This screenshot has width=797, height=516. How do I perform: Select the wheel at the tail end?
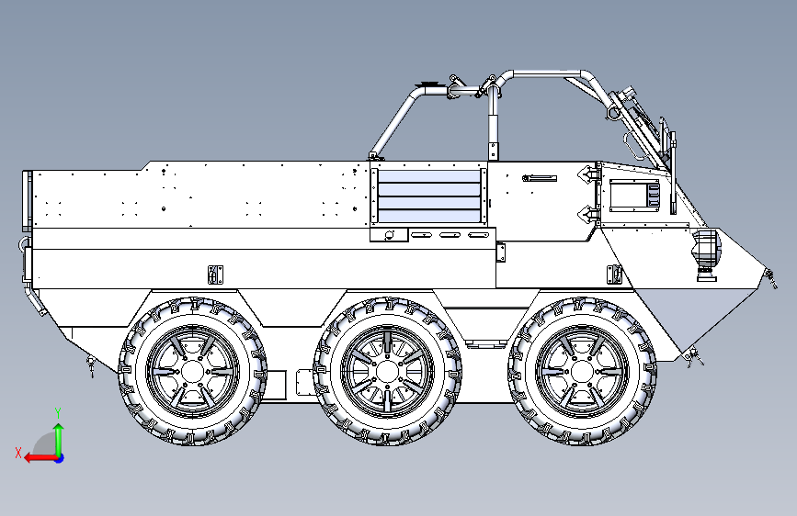(193, 371)
